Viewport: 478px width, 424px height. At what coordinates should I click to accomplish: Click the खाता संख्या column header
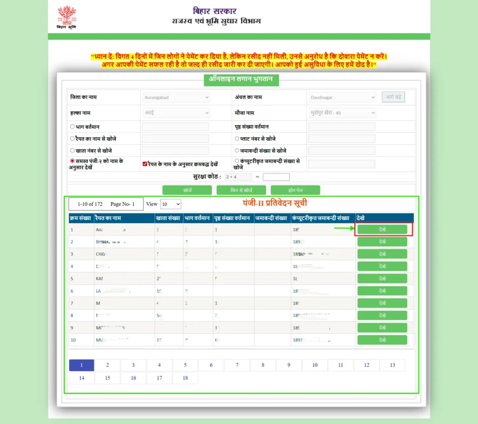coord(168,218)
